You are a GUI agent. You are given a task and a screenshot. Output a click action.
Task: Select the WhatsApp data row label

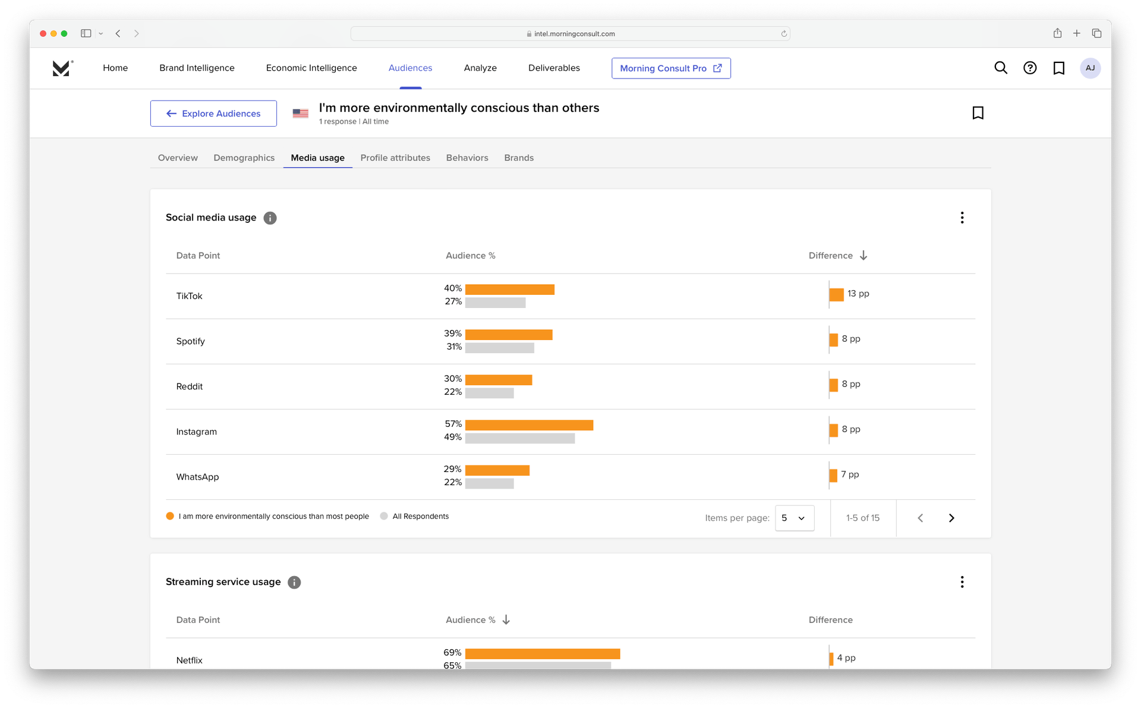tap(197, 477)
